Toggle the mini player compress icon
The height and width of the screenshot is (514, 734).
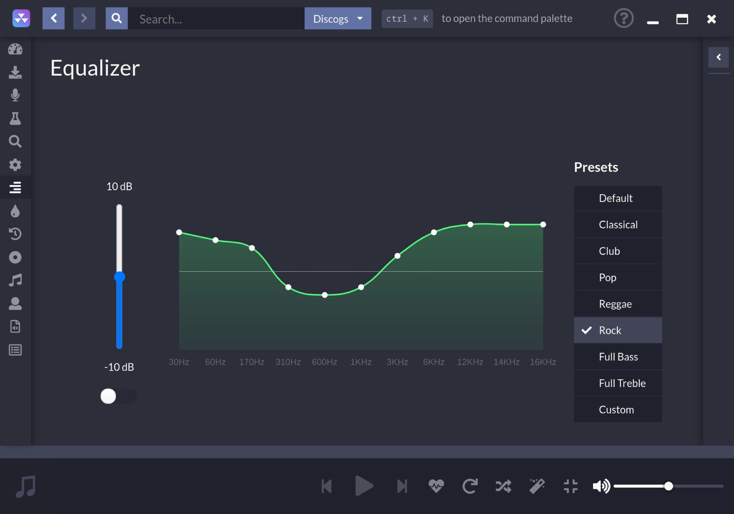pos(570,486)
